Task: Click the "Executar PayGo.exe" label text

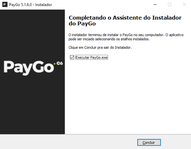Action: [x=92, y=57]
